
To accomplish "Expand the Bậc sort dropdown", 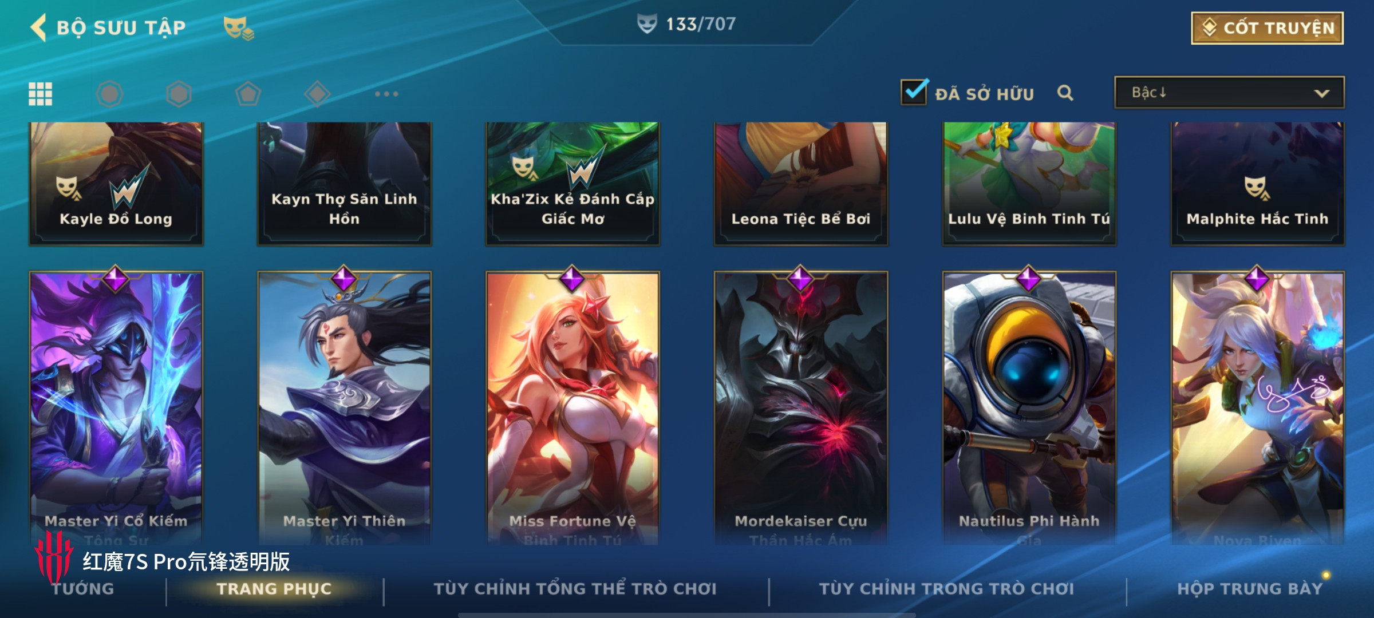I will [1229, 92].
